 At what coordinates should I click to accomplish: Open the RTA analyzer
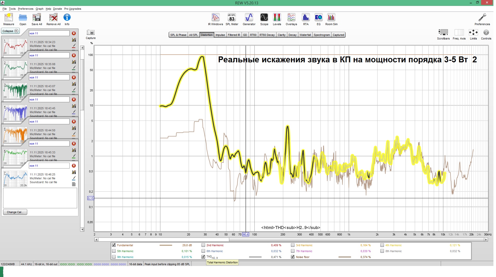pos(306,18)
